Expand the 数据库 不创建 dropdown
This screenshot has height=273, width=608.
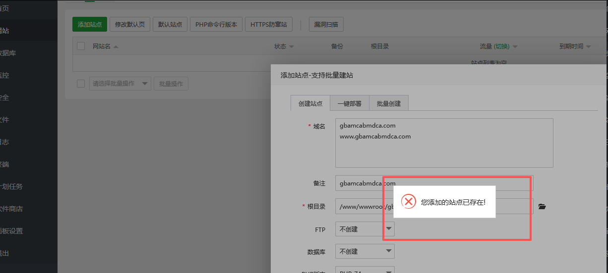tap(365, 251)
